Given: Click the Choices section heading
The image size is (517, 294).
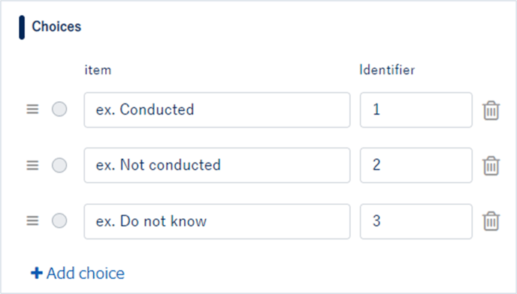Looking at the screenshot, I should [56, 27].
